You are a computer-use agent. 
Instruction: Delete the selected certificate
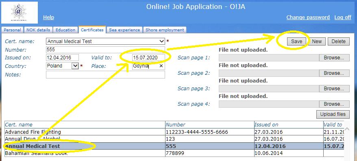(339, 41)
